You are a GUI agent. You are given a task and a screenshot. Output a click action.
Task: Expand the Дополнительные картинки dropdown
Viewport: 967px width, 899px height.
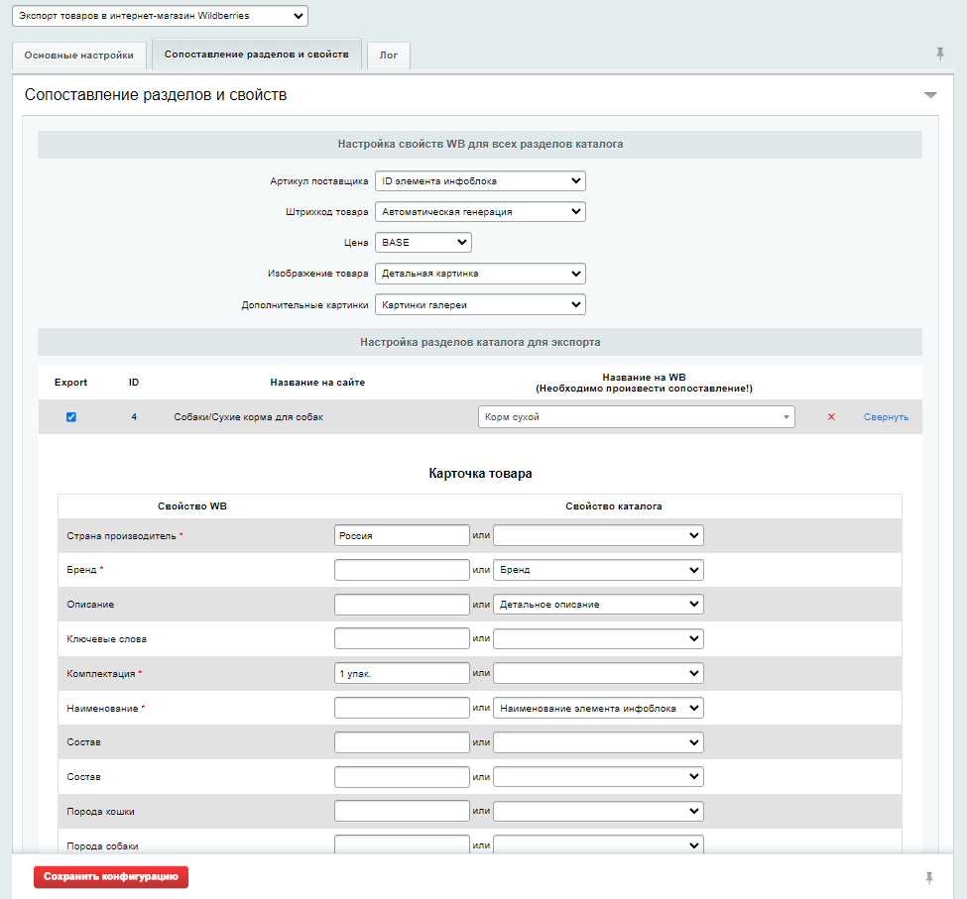480,304
